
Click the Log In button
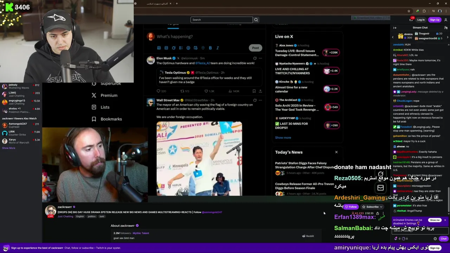(x=421, y=20)
